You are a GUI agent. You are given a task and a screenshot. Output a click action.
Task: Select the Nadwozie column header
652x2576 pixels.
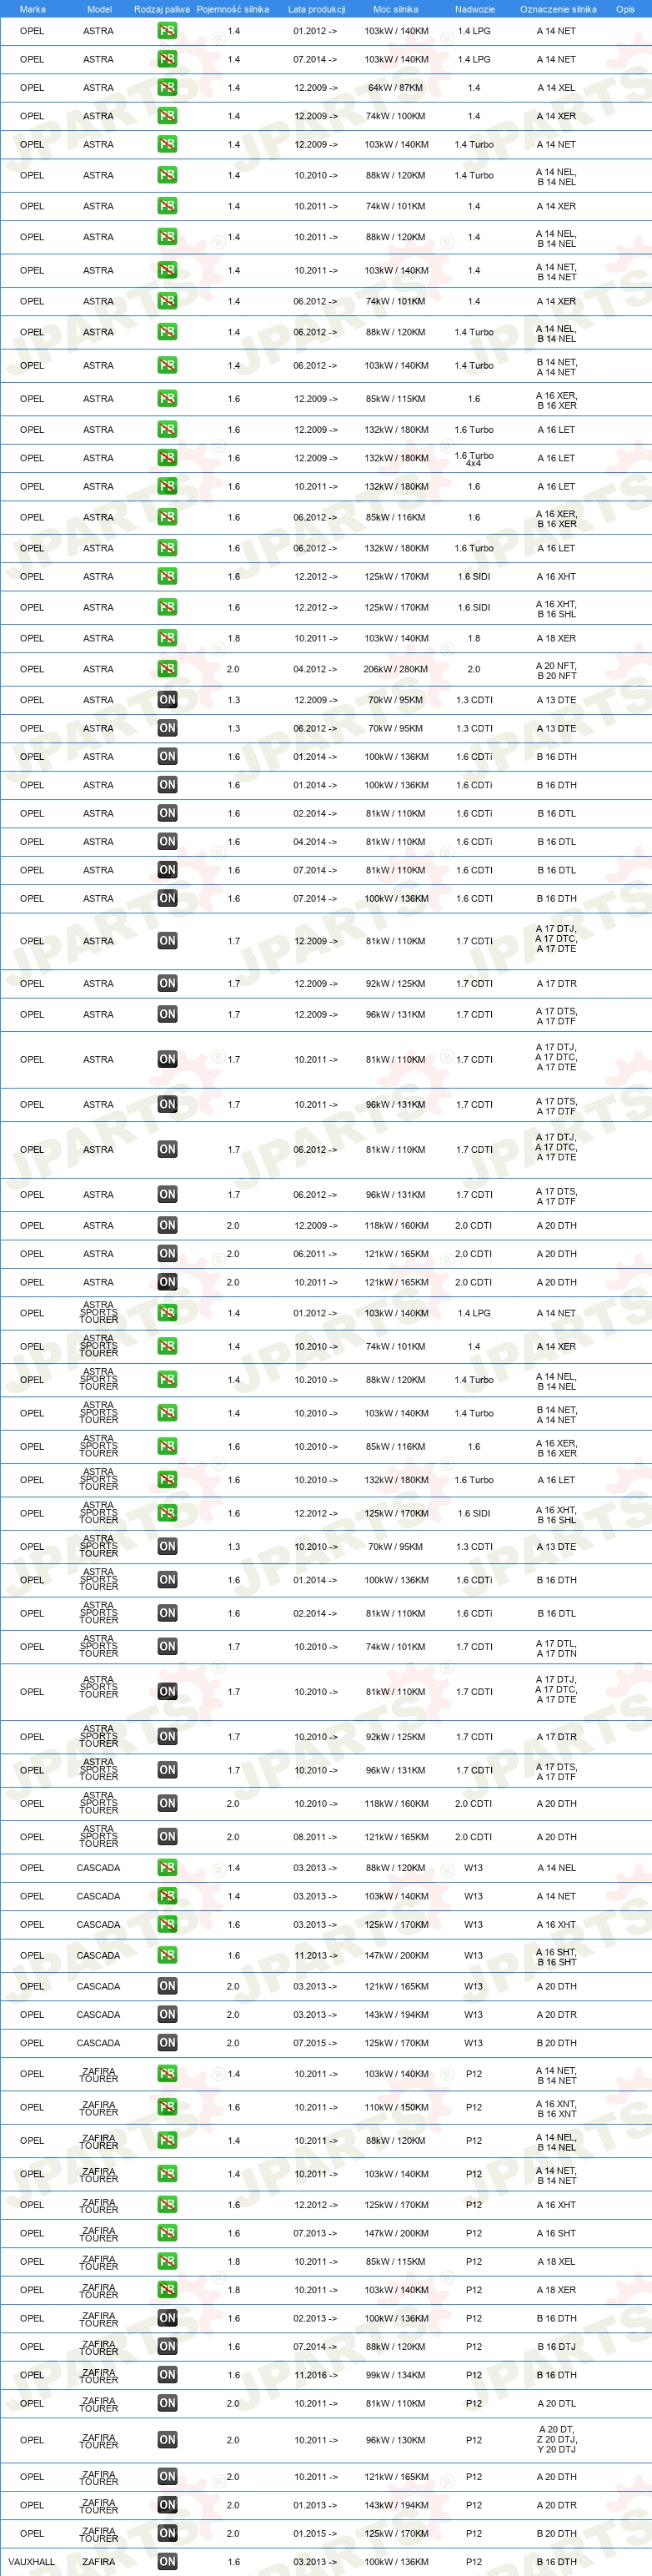pos(475,9)
